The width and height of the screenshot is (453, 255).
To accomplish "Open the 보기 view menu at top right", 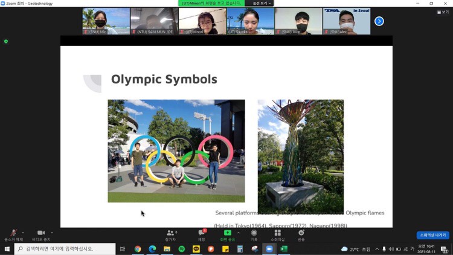I will click(443, 12).
